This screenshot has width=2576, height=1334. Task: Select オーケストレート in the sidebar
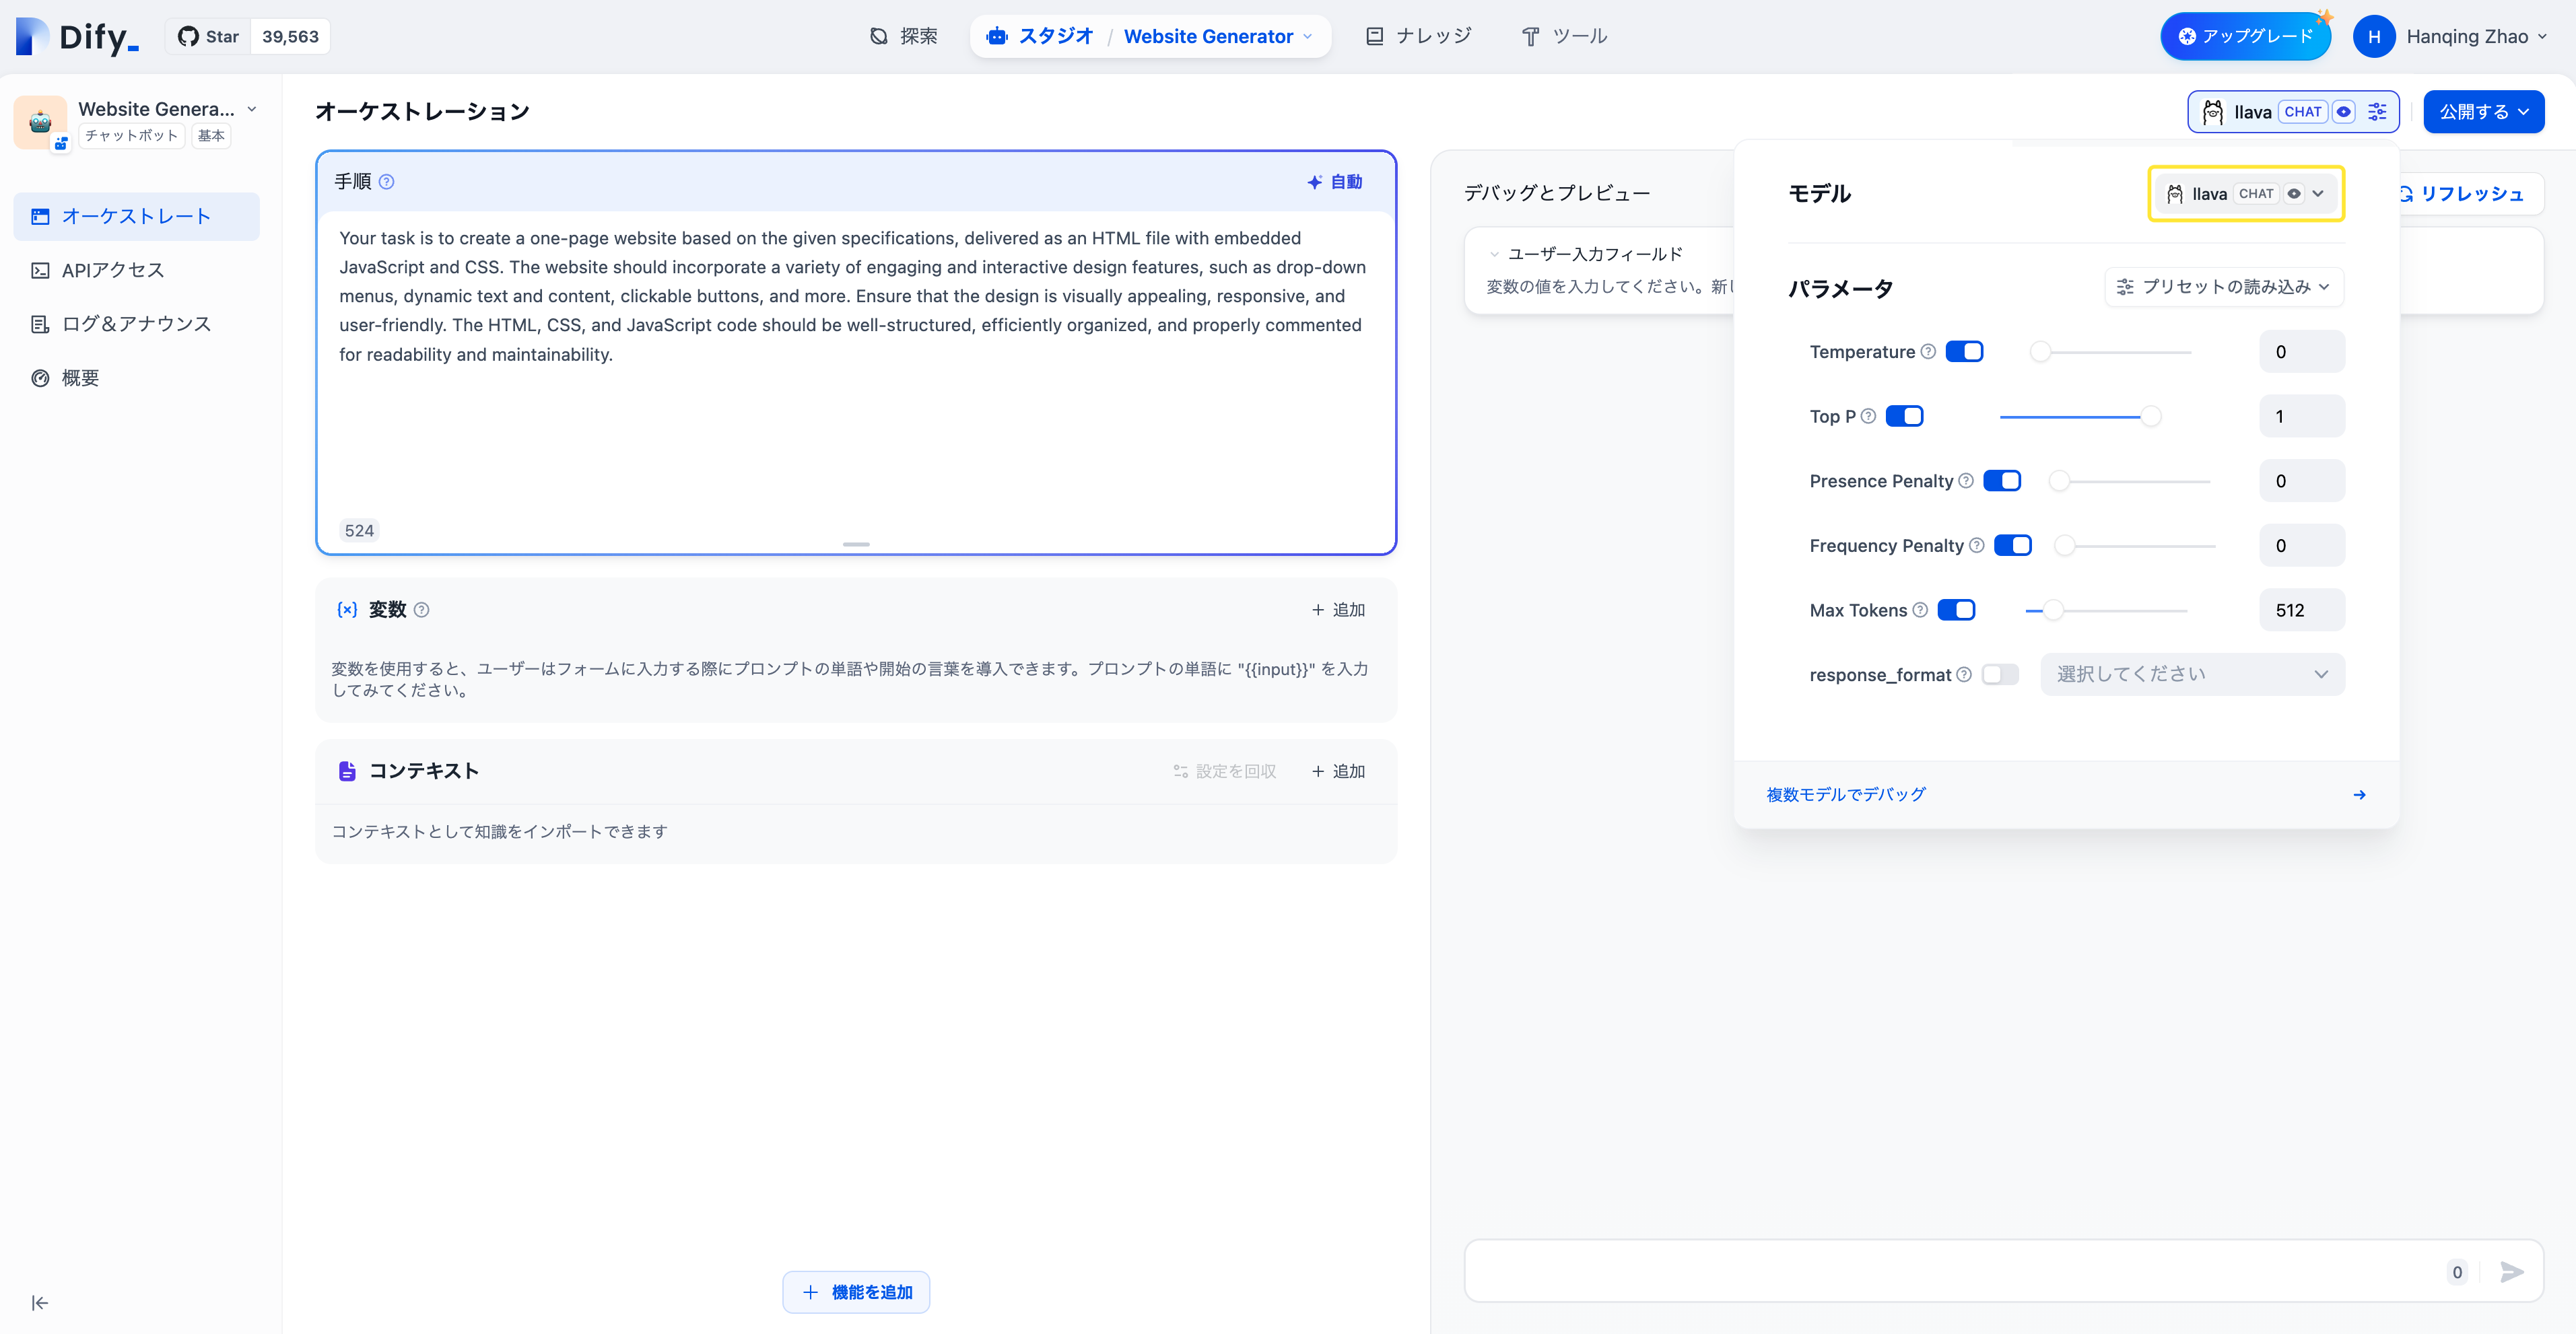tap(136, 216)
